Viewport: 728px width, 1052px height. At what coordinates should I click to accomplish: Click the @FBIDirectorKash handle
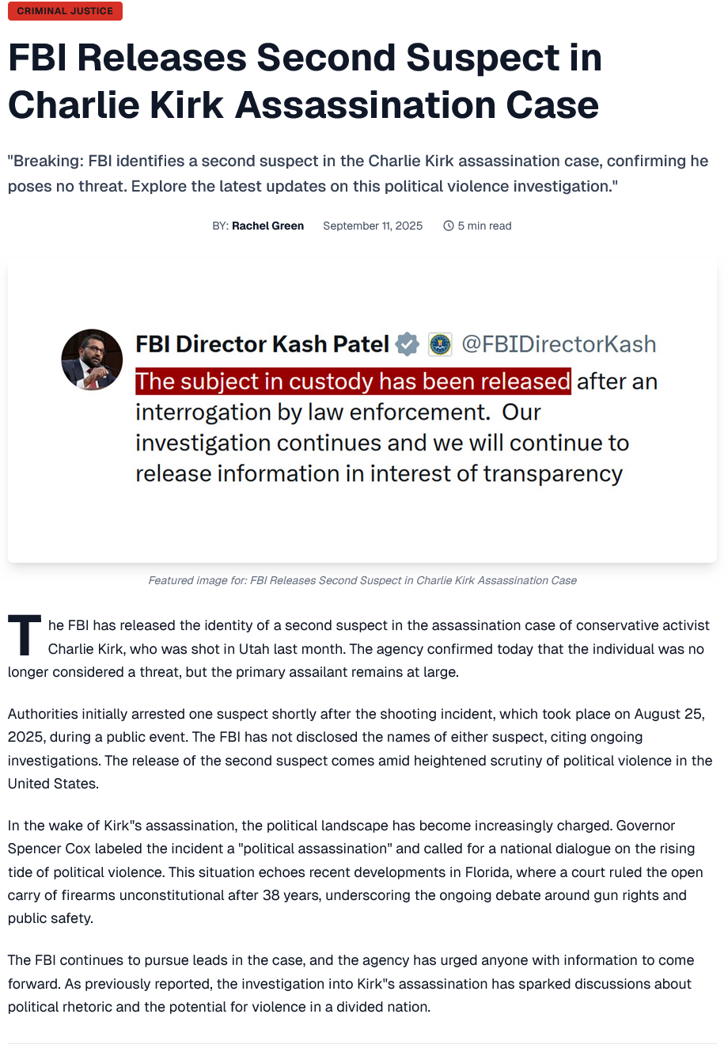(x=559, y=344)
